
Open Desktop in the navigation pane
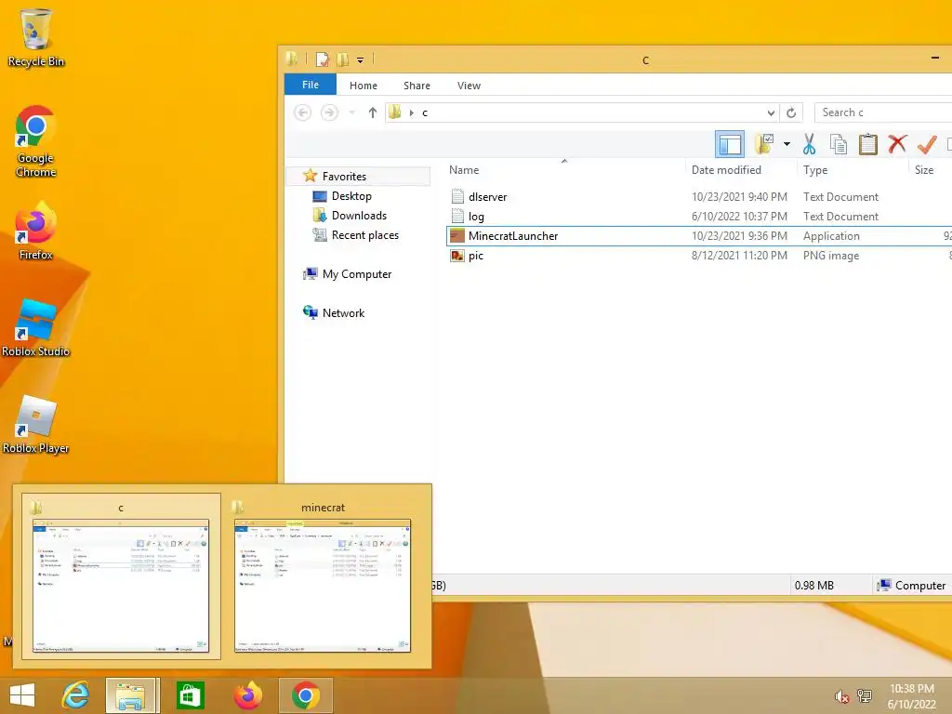pos(351,196)
